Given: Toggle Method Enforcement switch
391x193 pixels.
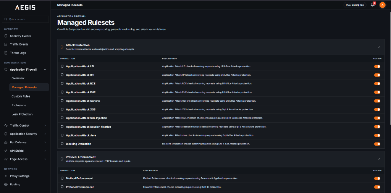Looking at the screenshot, I should click(377, 178).
